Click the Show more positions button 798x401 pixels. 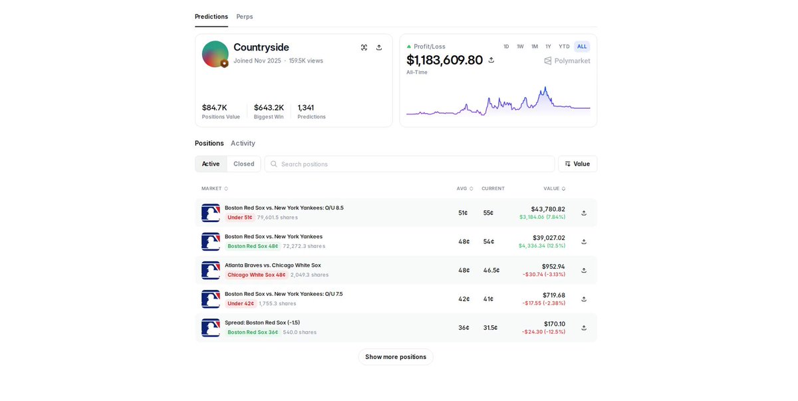(396, 357)
